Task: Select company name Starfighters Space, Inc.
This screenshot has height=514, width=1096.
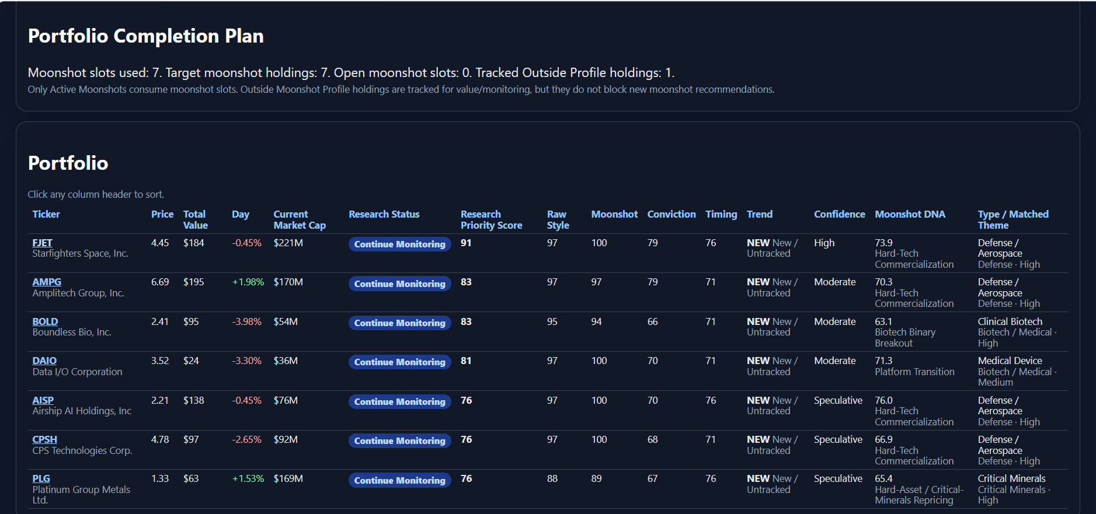Action: coord(80,253)
